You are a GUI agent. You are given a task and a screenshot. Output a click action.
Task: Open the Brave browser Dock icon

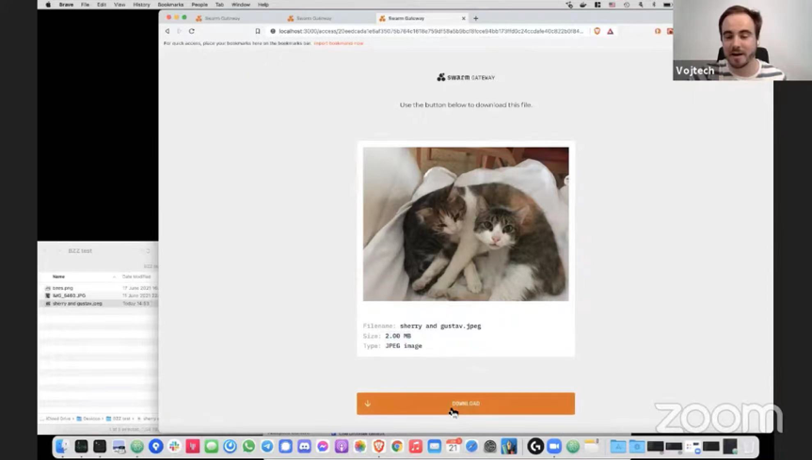point(378,446)
